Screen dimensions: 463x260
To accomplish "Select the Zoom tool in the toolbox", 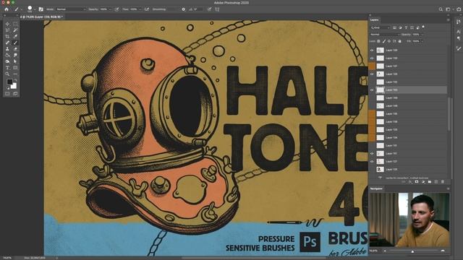I will [x=7, y=74].
